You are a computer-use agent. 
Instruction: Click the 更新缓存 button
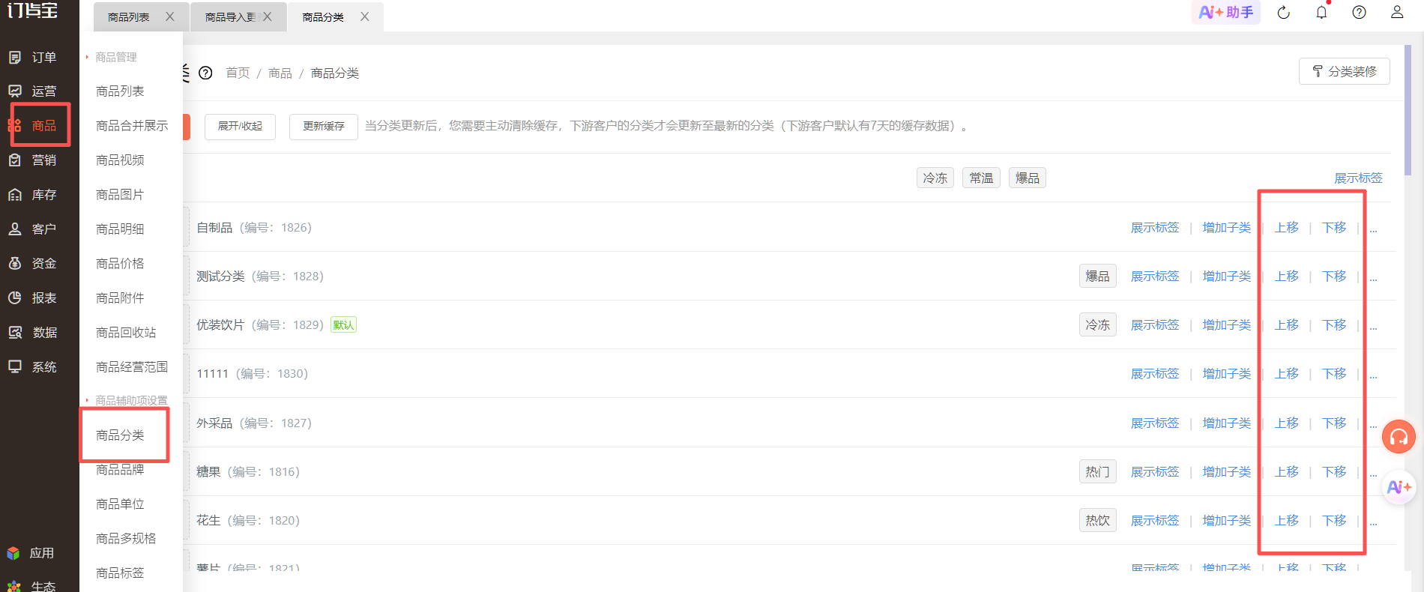(324, 127)
